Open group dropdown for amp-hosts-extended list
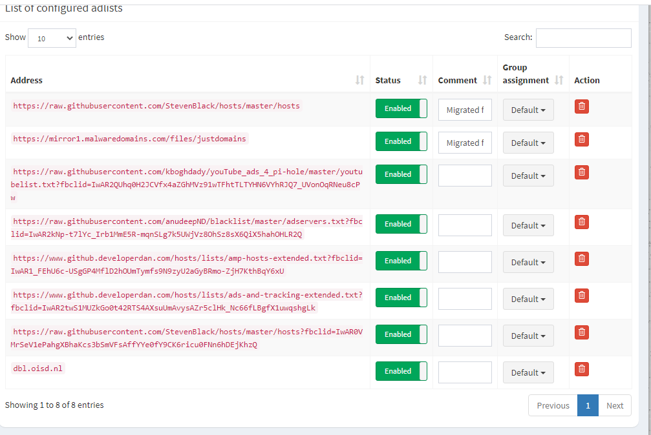The height and width of the screenshot is (435, 651). tap(528, 262)
